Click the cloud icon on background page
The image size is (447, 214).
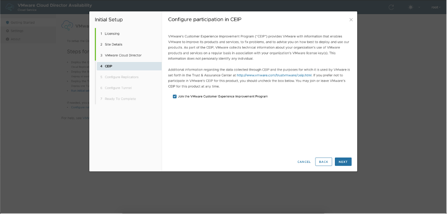67,26
